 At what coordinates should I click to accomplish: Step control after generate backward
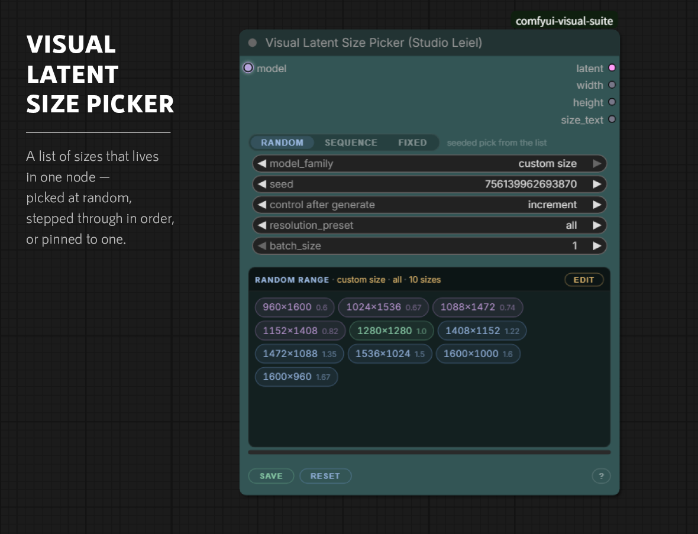[261, 205]
